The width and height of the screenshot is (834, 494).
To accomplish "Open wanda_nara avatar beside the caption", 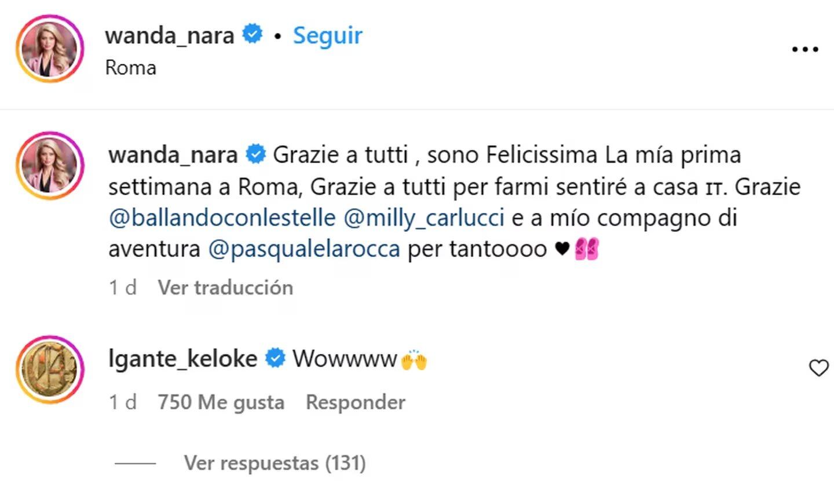I will pyautogui.click(x=50, y=165).
